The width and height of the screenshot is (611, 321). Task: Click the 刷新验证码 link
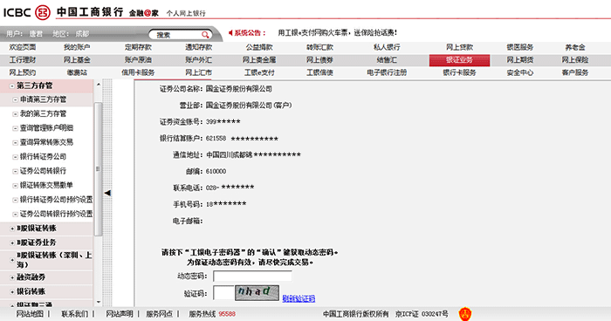tap(299, 298)
